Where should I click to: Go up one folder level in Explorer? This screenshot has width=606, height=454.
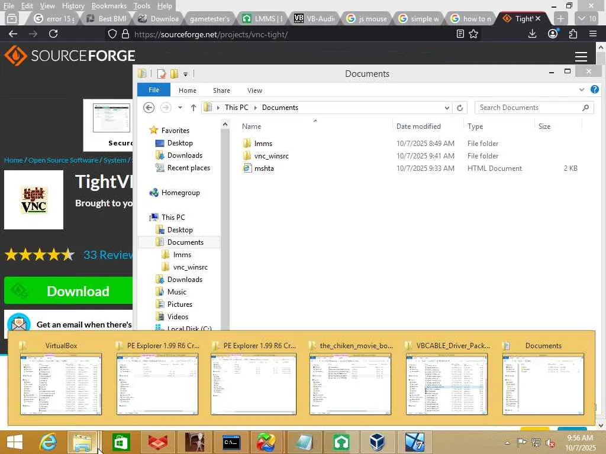click(194, 108)
